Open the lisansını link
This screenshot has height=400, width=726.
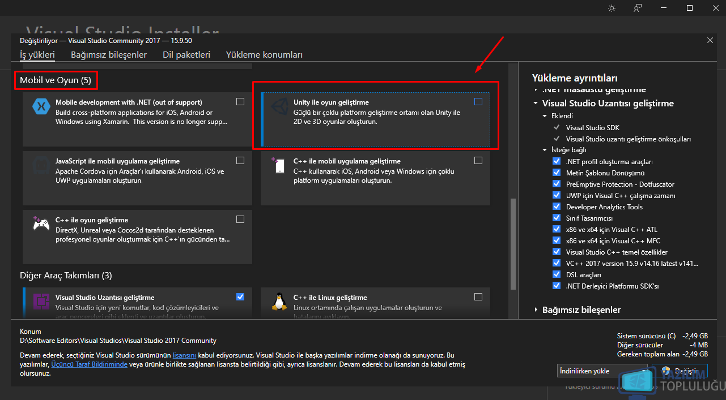tap(184, 355)
